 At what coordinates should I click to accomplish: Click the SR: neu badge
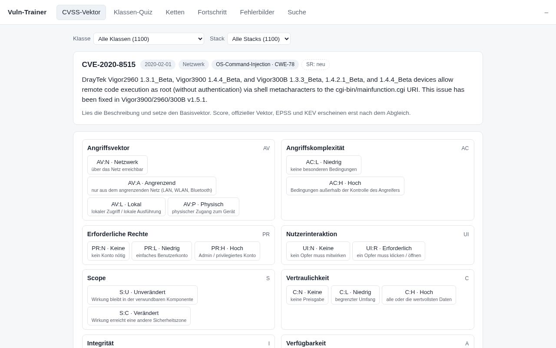315,64
